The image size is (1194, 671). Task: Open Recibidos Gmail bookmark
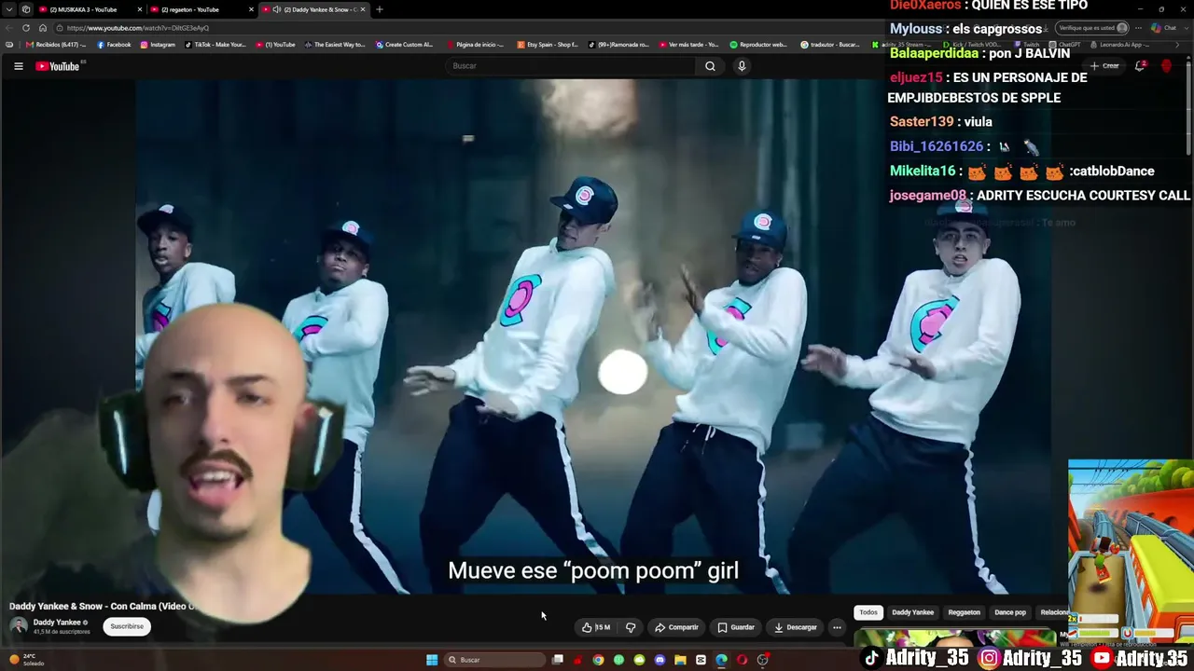click(x=56, y=45)
